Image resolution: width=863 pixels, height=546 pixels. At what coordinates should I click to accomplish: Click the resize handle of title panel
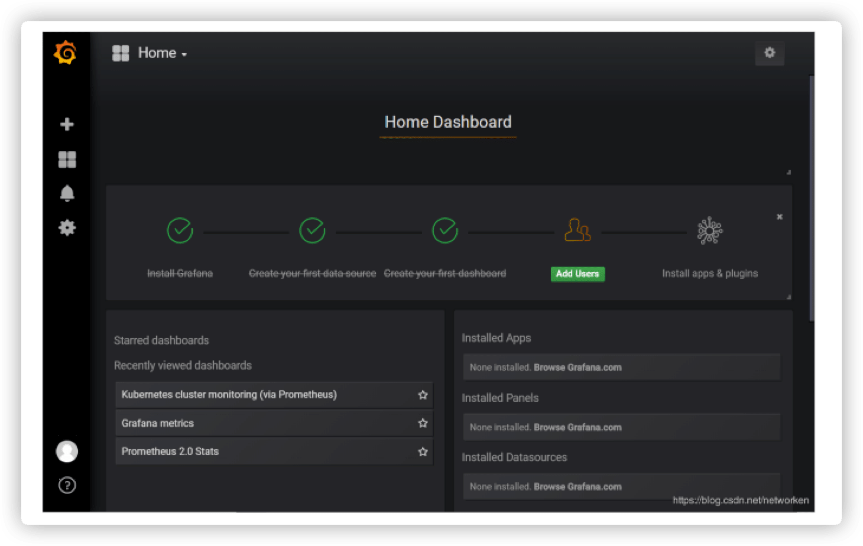pos(789,173)
